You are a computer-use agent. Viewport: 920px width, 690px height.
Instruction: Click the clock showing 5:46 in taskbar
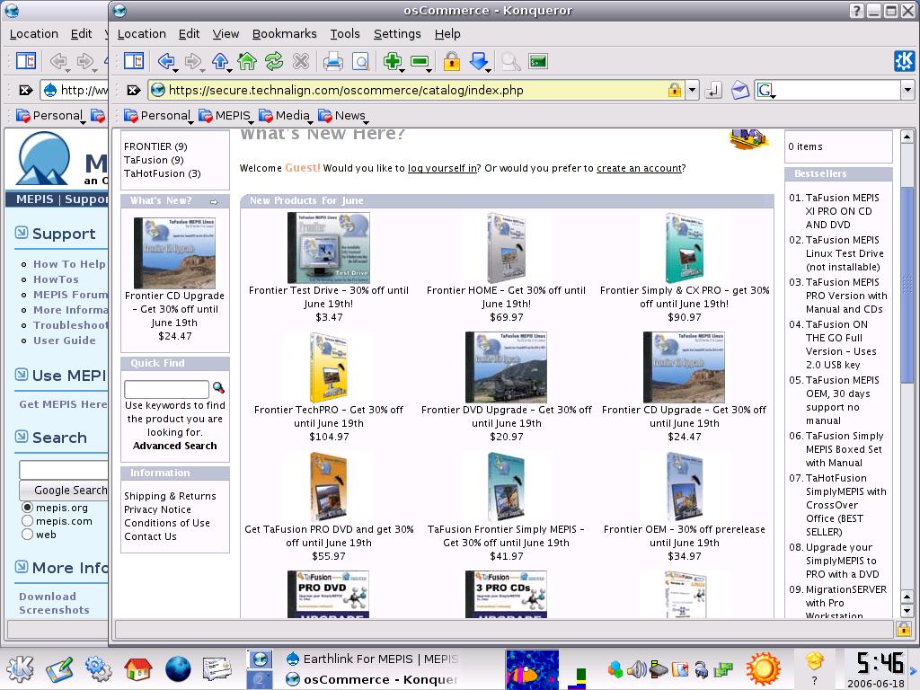coord(879,664)
